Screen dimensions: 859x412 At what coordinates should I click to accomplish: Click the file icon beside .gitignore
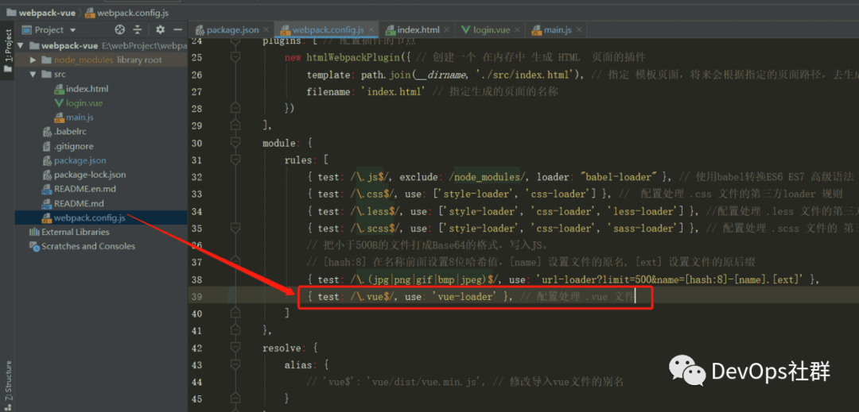(x=47, y=146)
